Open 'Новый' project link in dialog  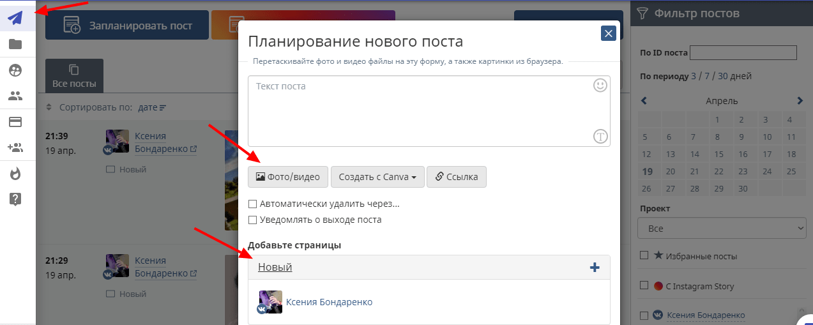pos(275,267)
